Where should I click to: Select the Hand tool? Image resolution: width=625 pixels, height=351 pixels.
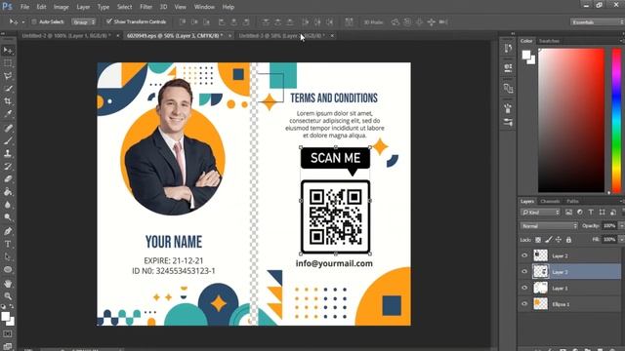click(x=8, y=284)
